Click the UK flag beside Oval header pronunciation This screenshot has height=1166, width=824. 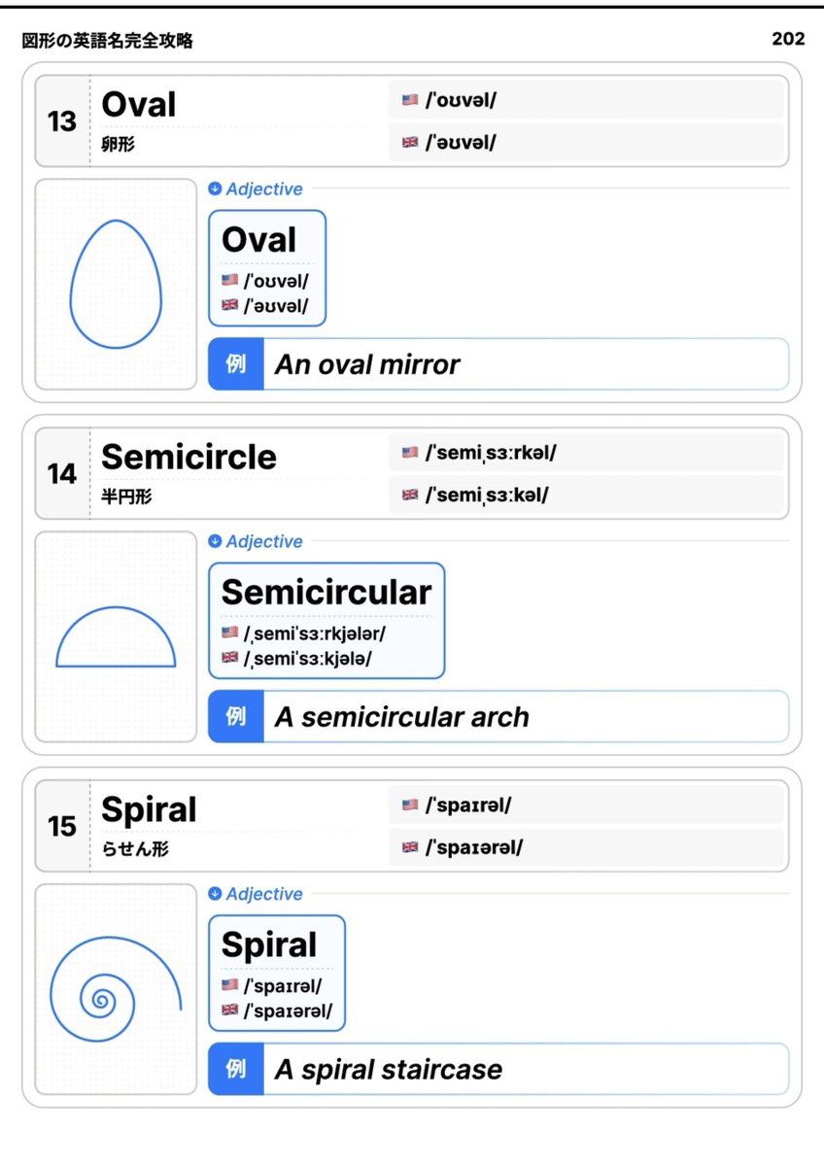(409, 142)
